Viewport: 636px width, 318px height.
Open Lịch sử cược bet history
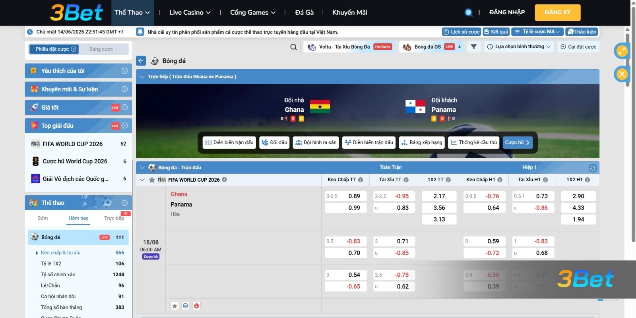(x=461, y=32)
